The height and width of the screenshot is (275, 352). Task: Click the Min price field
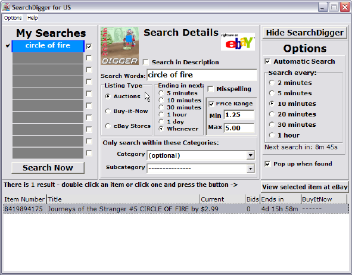click(x=239, y=115)
